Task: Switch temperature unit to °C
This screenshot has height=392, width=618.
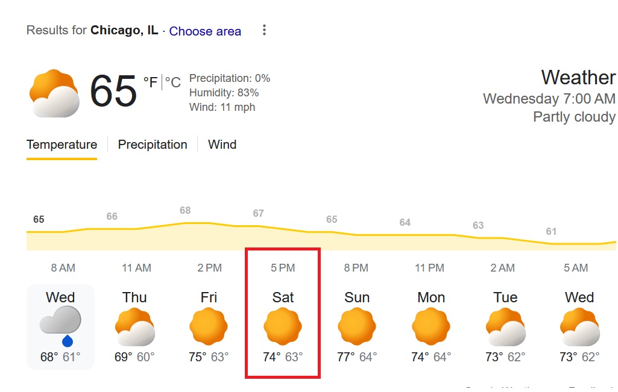Action: (173, 82)
